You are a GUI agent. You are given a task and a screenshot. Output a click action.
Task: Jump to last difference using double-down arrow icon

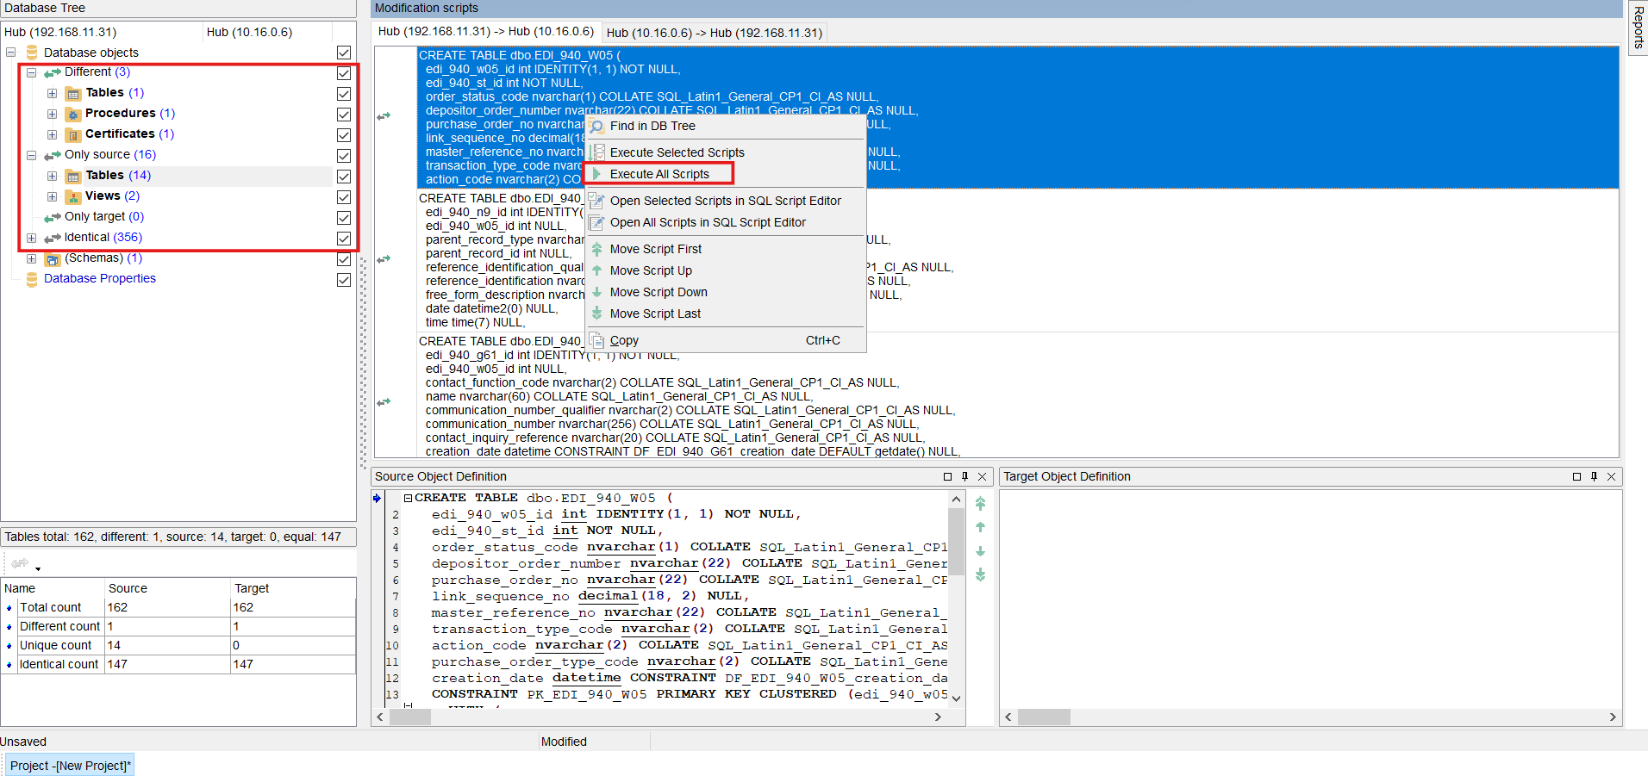[980, 574]
